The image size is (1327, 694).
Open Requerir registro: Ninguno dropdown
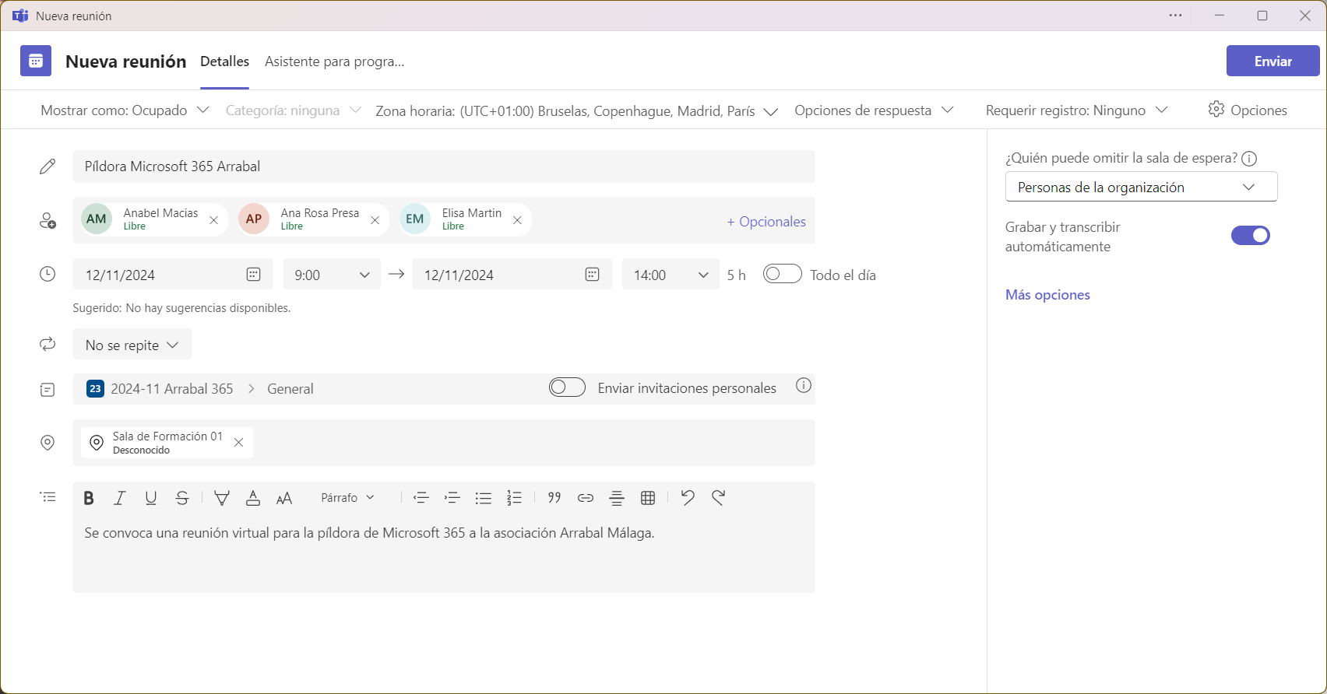click(x=1077, y=110)
